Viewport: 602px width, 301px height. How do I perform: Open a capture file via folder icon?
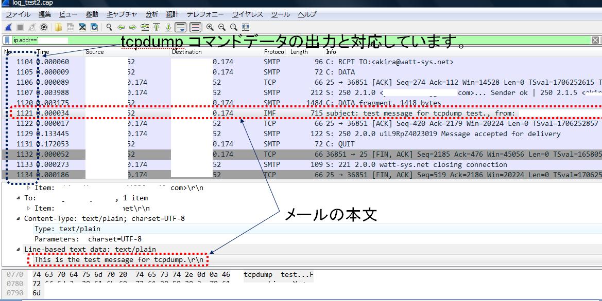click(x=58, y=27)
